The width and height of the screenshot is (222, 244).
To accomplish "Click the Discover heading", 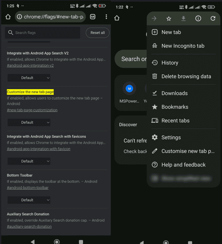I will pyautogui.click(x=128, y=125).
